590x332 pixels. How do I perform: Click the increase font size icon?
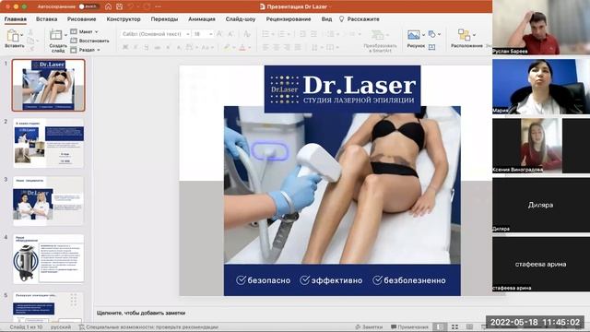219,34
